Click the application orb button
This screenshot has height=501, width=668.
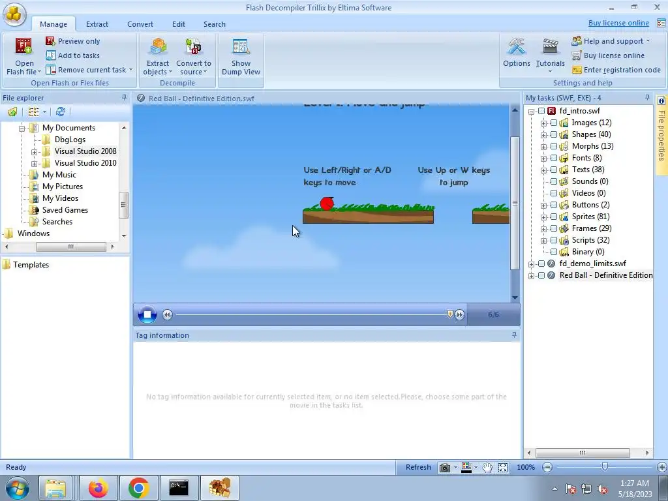point(14,14)
